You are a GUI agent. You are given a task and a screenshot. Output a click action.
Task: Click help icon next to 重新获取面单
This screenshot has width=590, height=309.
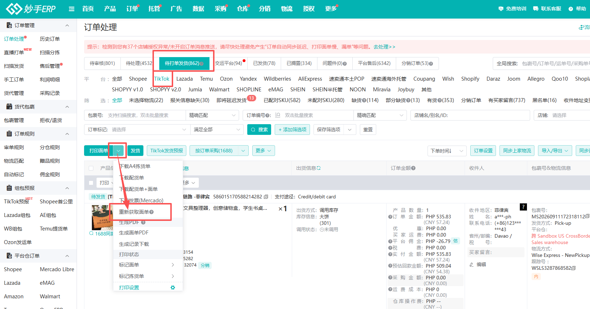[x=151, y=212]
